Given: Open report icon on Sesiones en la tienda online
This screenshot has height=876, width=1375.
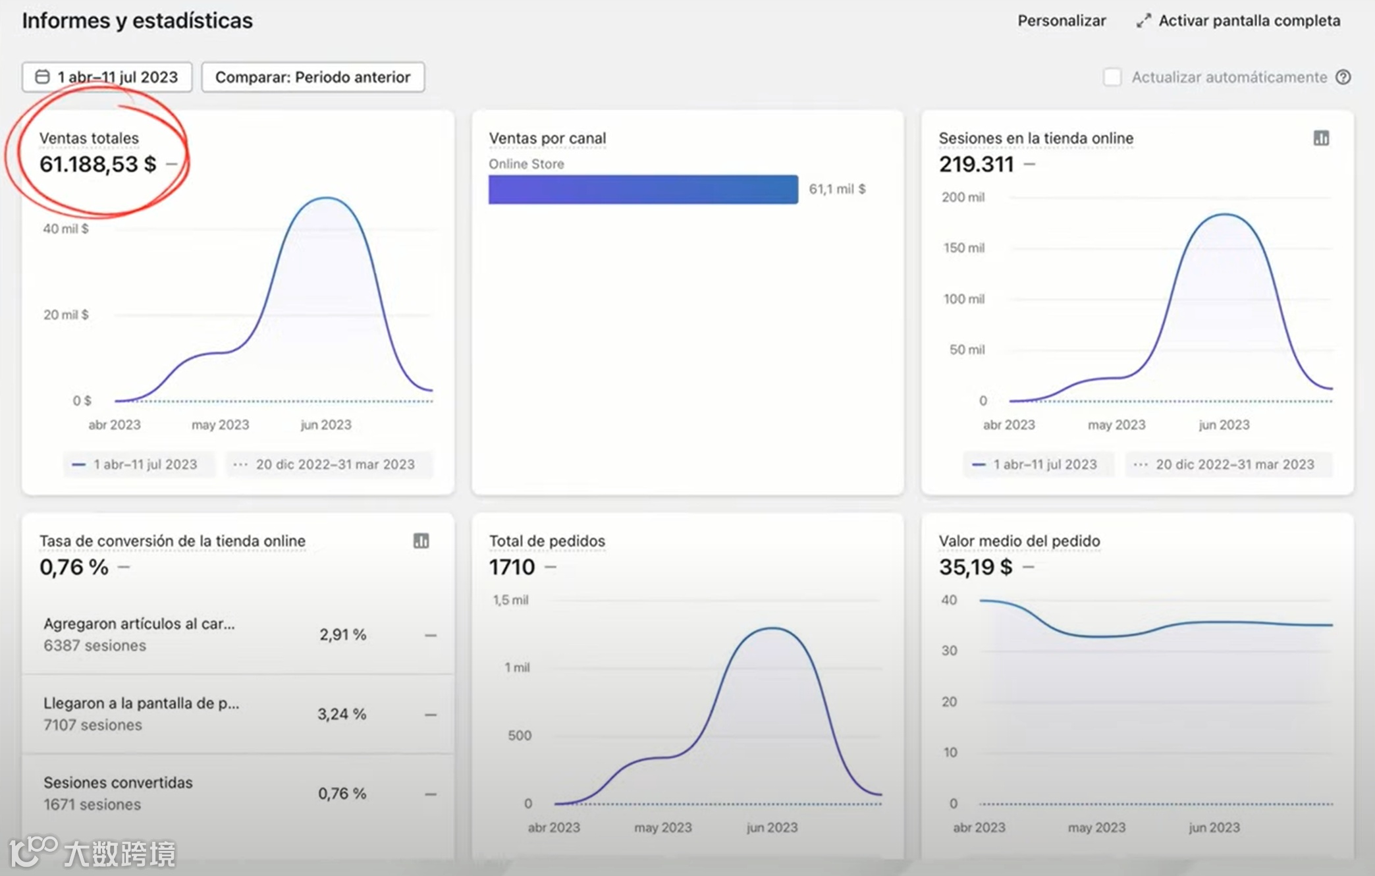Looking at the screenshot, I should point(1321,138).
